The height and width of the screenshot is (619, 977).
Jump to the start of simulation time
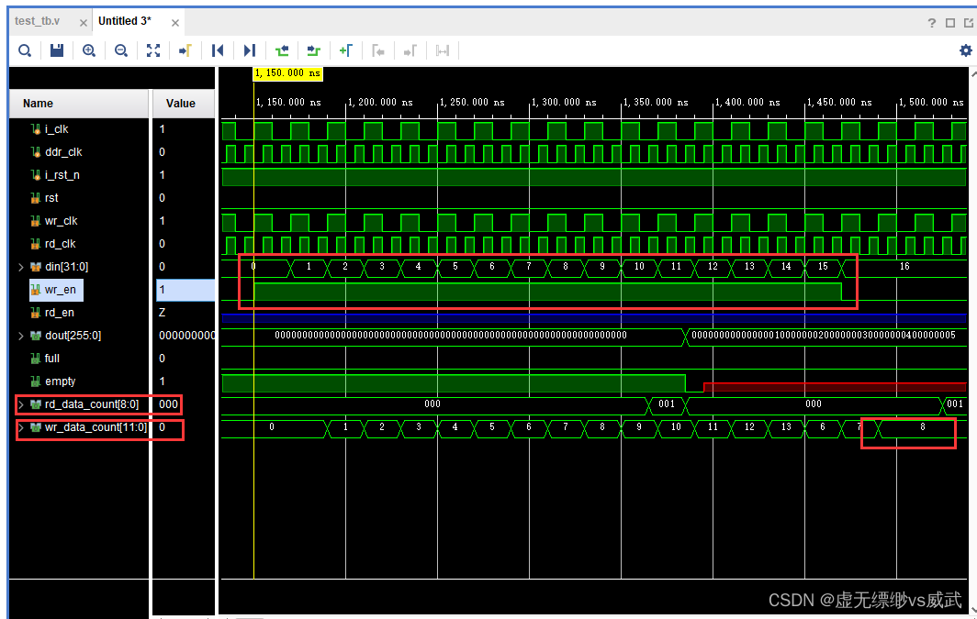point(218,50)
